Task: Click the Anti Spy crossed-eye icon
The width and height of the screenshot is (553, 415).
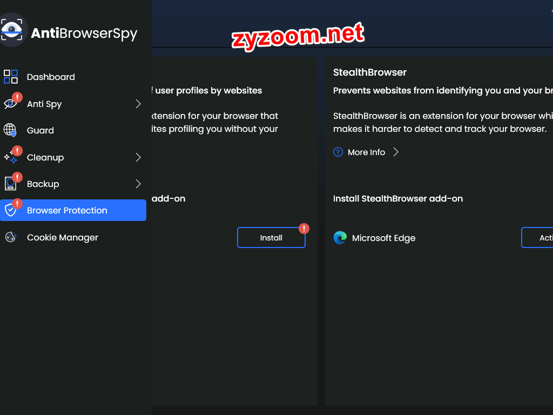Action: click(10, 104)
